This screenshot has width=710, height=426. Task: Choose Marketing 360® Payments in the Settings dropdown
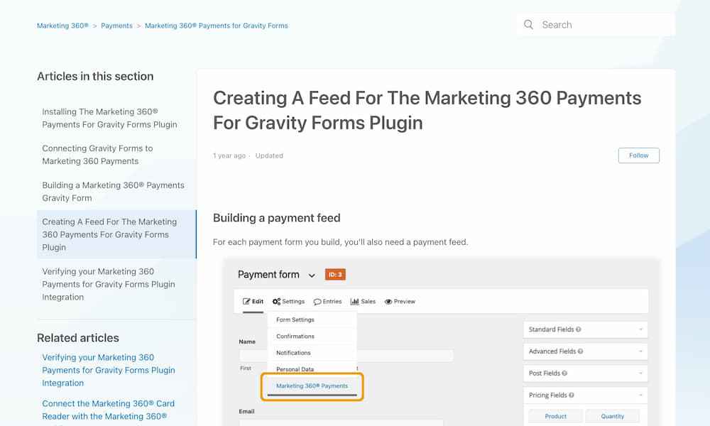(312, 386)
